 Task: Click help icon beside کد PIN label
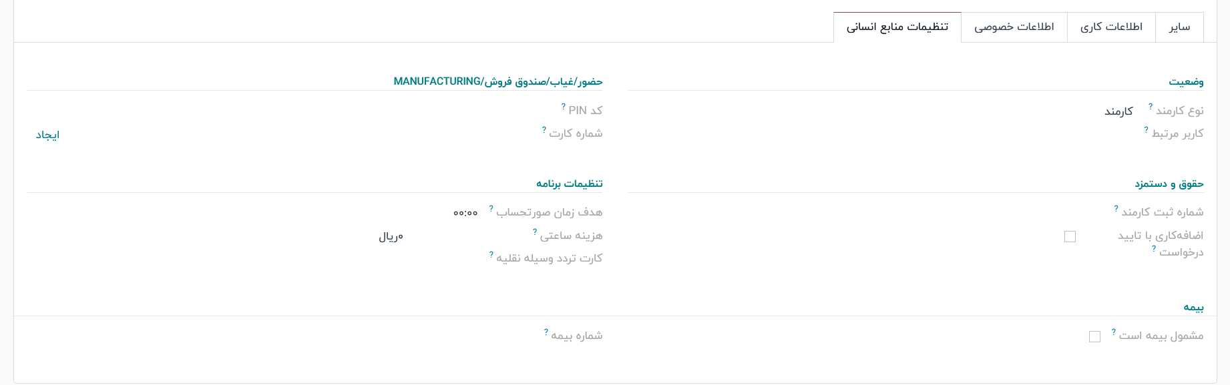564,106
